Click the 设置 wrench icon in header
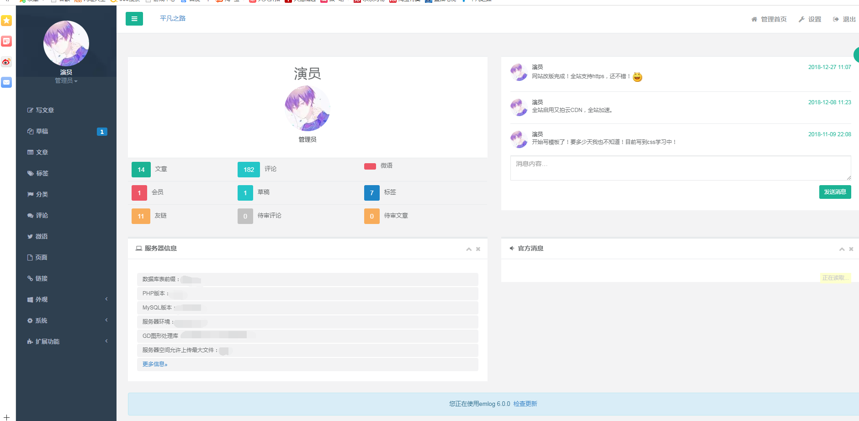The height and width of the screenshot is (421, 859). point(801,19)
